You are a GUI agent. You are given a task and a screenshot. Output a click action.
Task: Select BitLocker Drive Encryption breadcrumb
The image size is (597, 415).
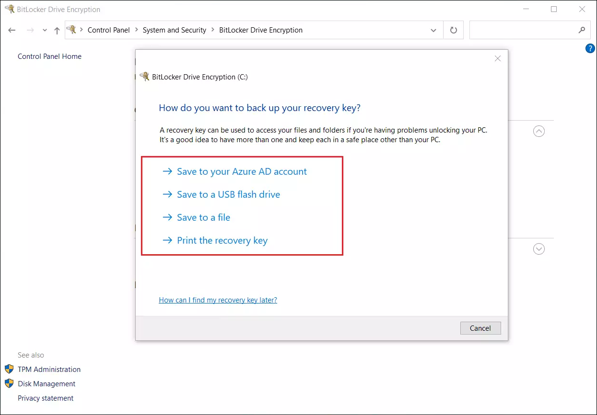pyautogui.click(x=261, y=30)
